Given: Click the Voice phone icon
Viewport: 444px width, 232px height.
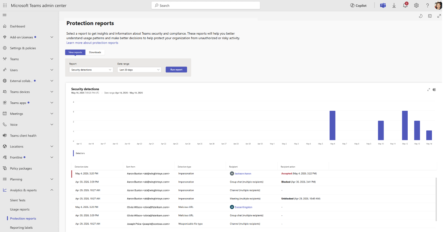Looking at the screenshot, I should point(4,124).
